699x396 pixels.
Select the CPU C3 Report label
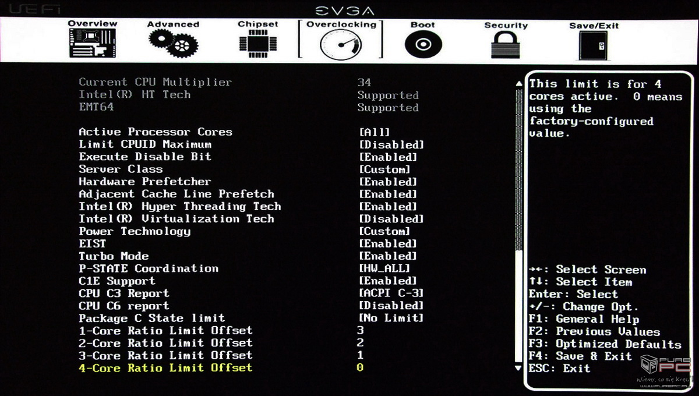(124, 294)
